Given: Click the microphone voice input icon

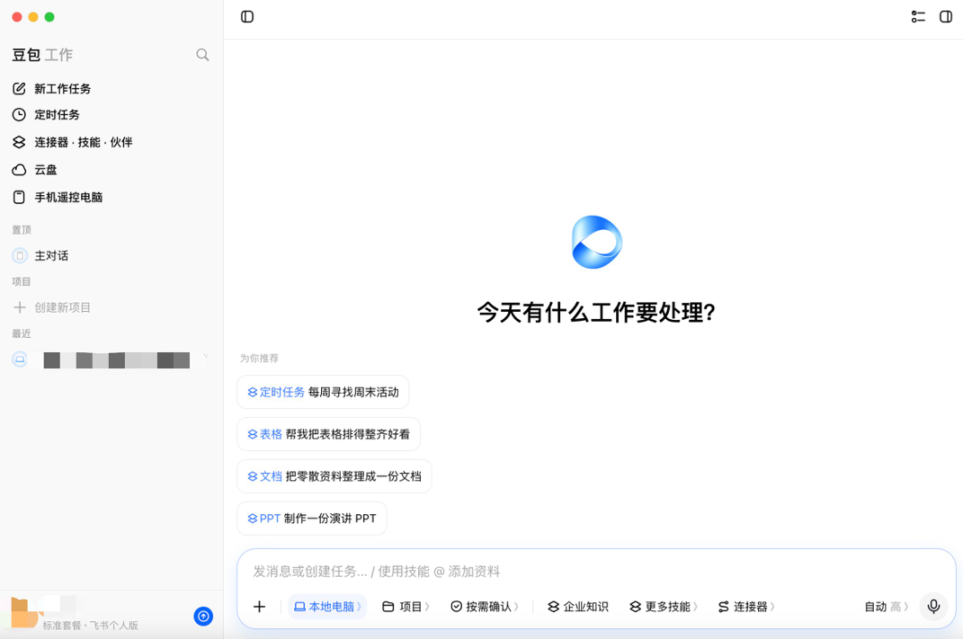Looking at the screenshot, I should click(934, 606).
